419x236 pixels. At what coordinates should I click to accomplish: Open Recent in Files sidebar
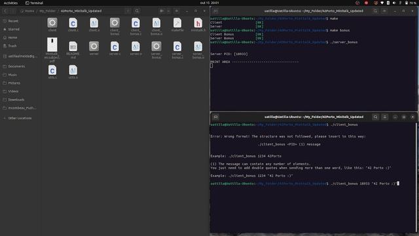21,21
